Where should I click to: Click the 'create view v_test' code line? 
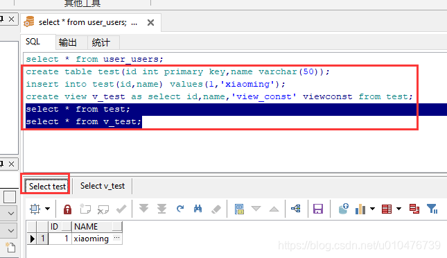tap(219, 97)
